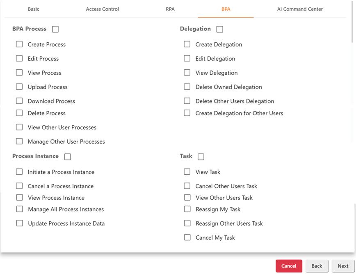
Task: Open the Access Control tab
Action: 102,9
